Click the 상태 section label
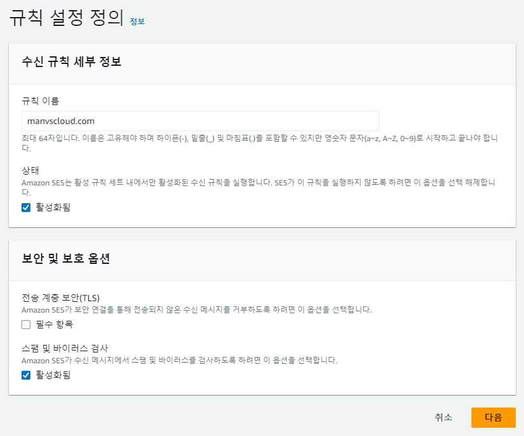Image resolution: width=524 pixels, height=436 pixels. (30, 170)
